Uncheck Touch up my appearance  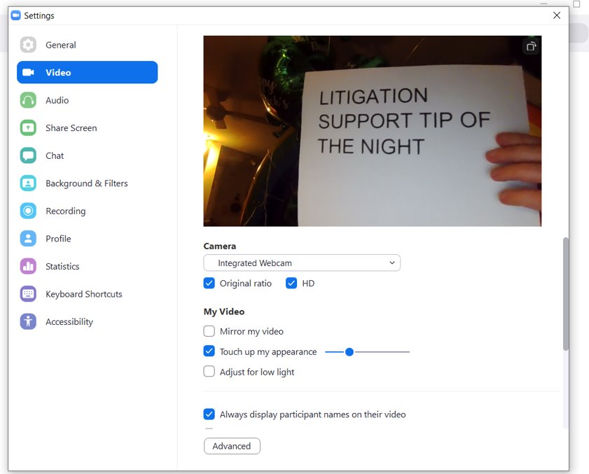pos(209,351)
